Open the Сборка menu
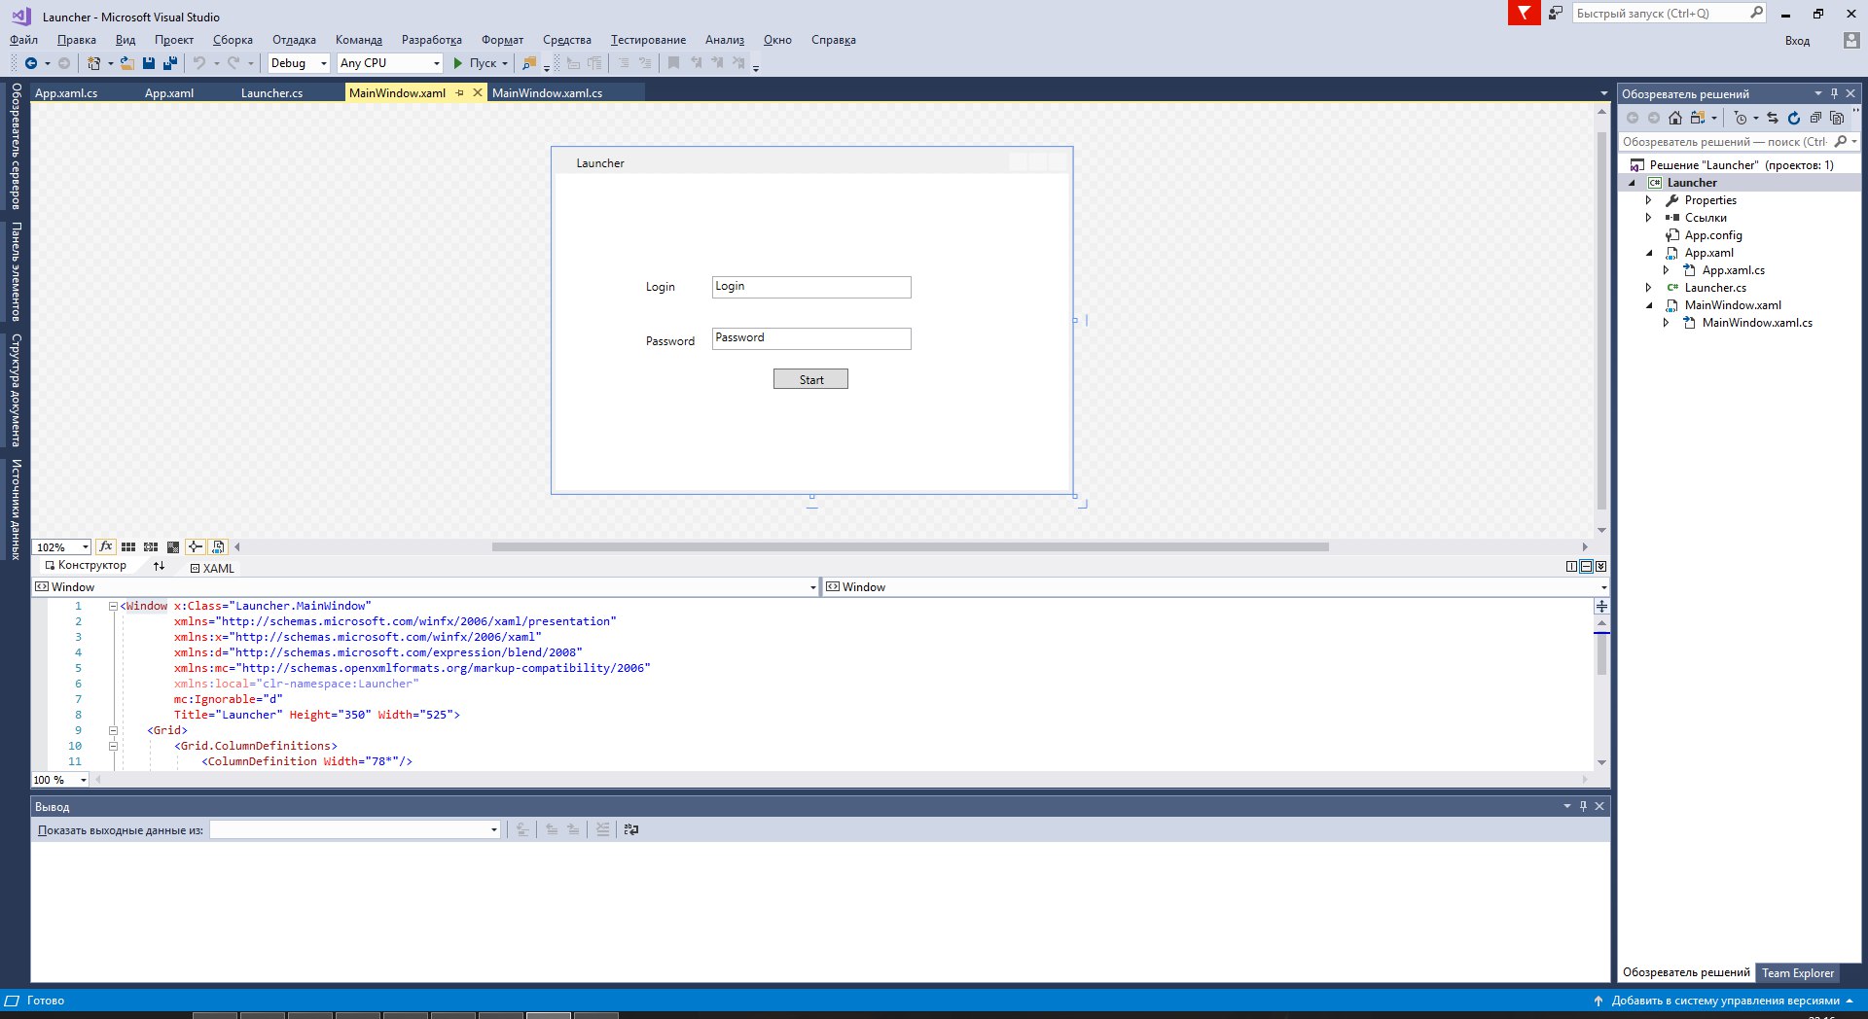The width and height of the screenshot is (1868, 1019). [233, 40]
